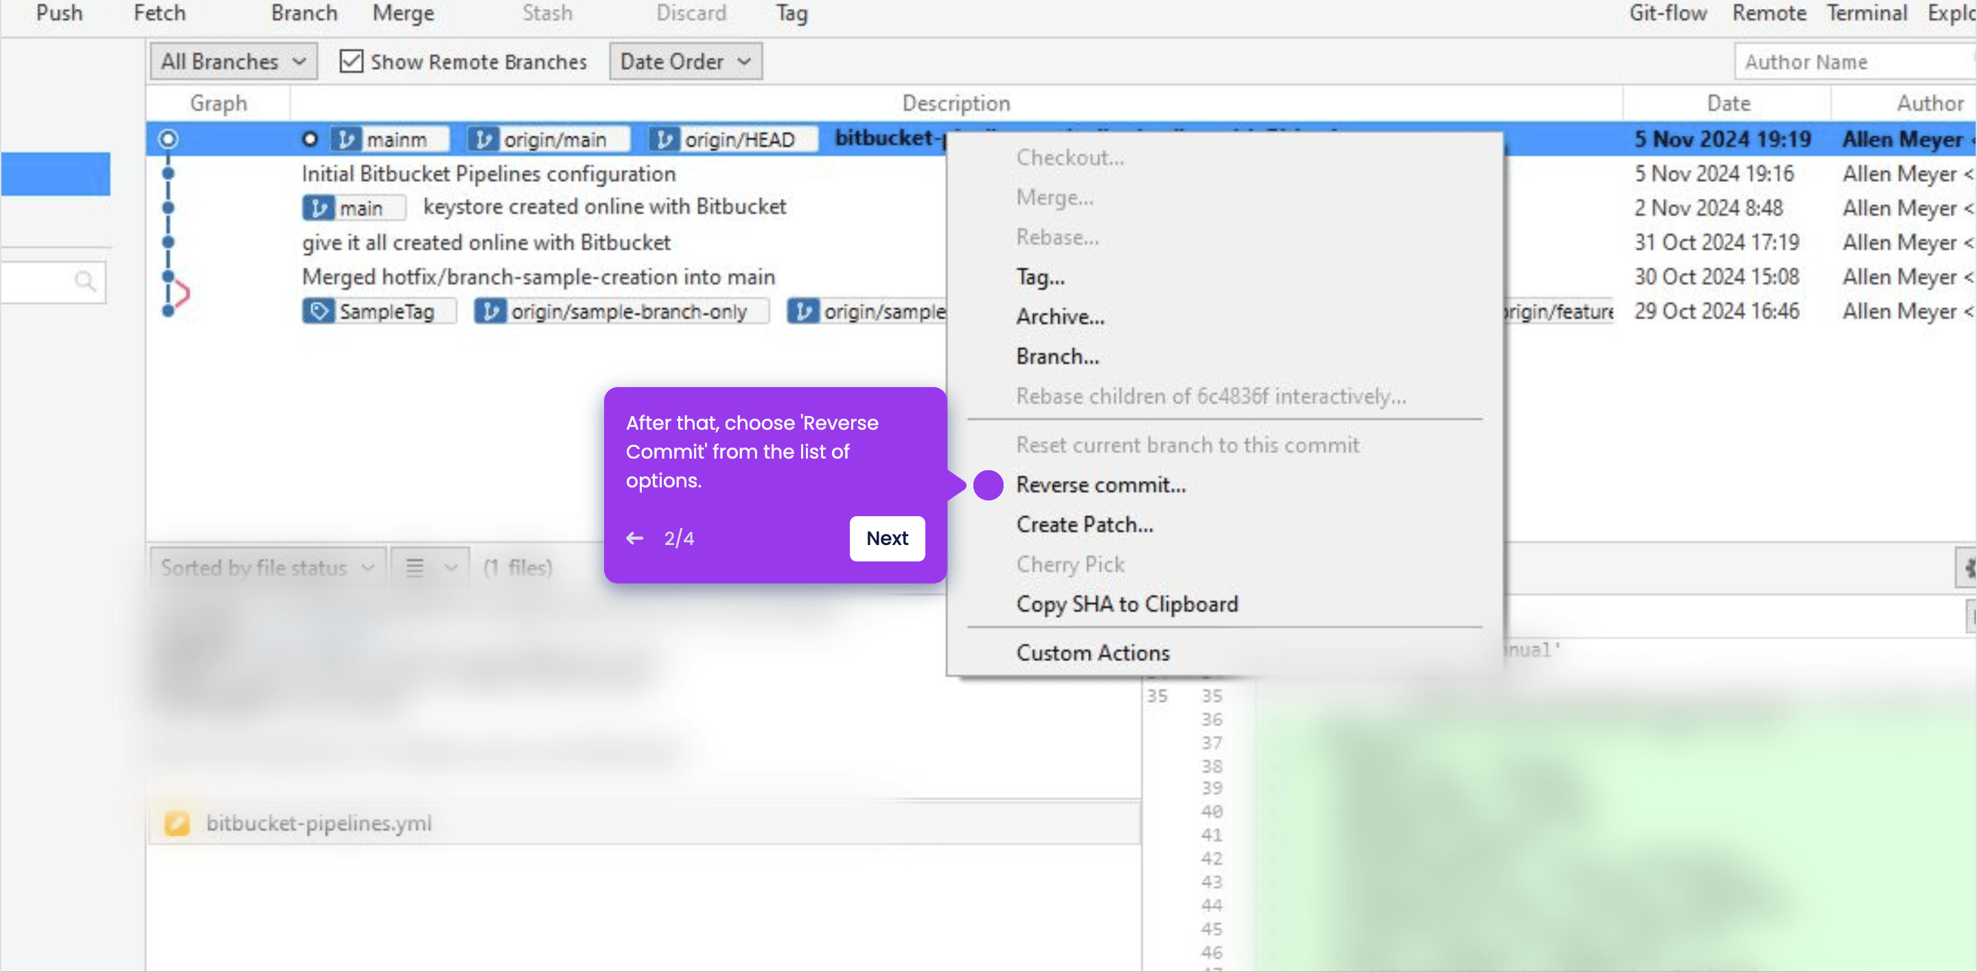
Task: Click the origin/sample-branch-only branch icon
Action: (x=490, y=312)
